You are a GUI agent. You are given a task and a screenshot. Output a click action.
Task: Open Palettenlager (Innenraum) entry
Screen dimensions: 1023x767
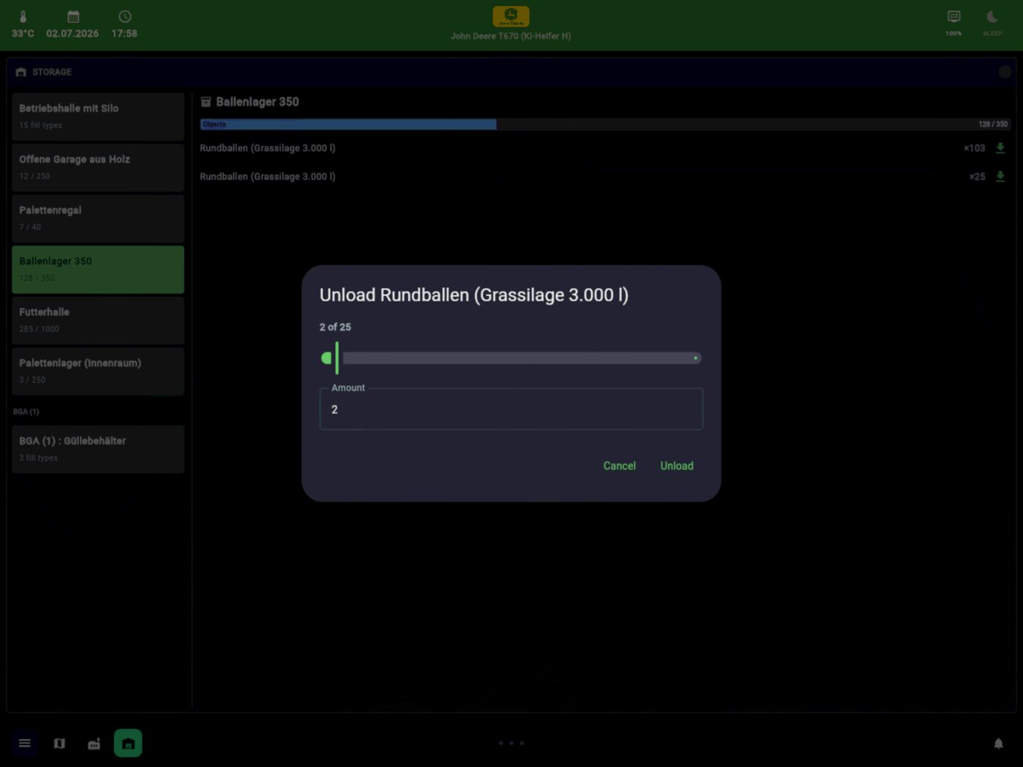pyautogui.click(x=98, y=371)
